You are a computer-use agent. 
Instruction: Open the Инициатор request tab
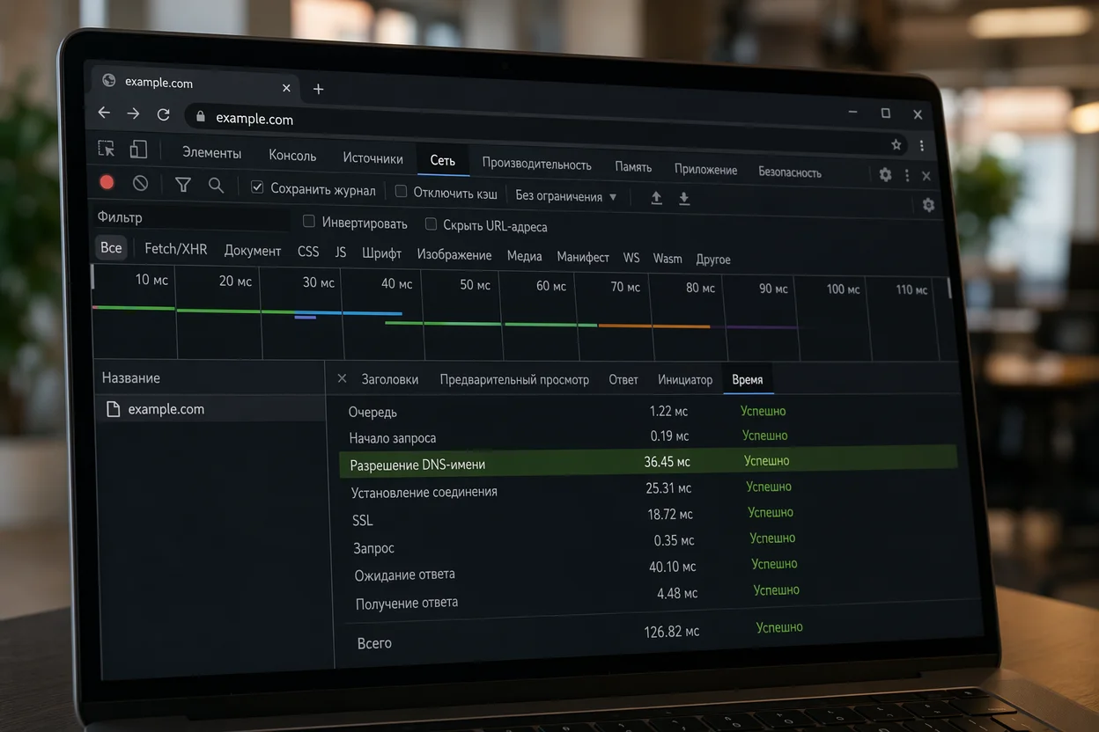coord(685,380)
